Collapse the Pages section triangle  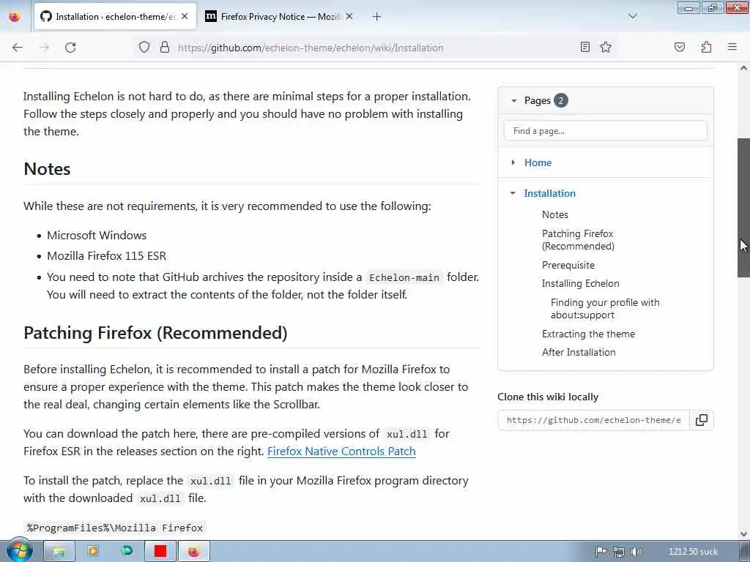[513, 101]
